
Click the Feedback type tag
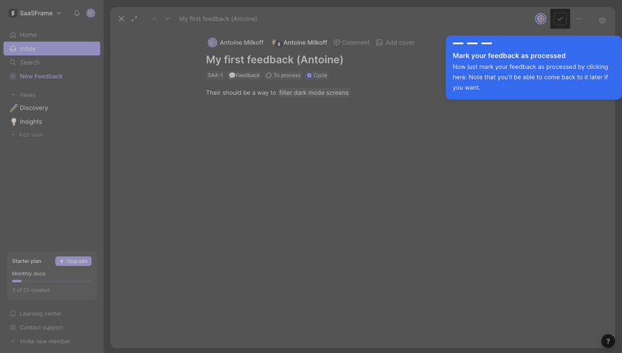tap(245, 75)
